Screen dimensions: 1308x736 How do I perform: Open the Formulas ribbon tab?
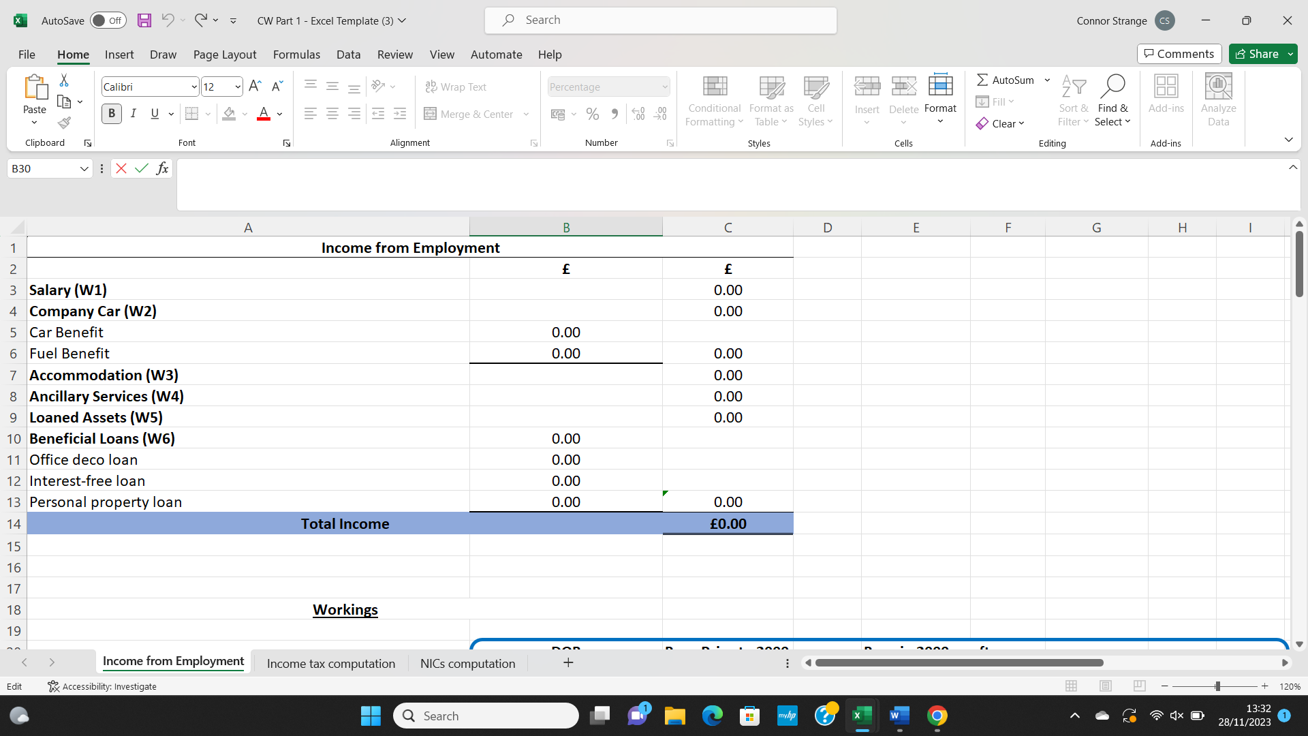296,55
